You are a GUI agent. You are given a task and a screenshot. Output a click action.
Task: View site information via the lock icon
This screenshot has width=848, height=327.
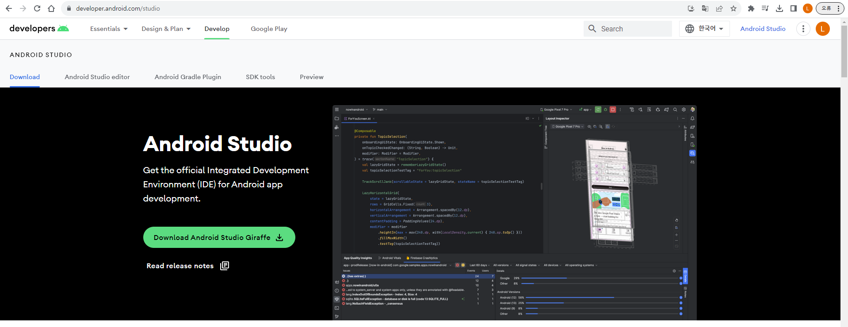point(69,8)
